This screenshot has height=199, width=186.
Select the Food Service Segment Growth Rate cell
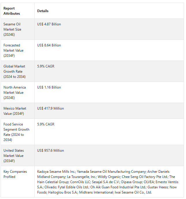click(x=16, y=132)
